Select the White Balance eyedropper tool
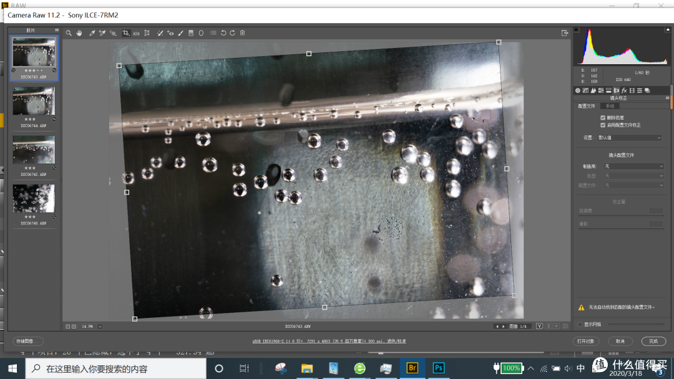 point(92,33)
